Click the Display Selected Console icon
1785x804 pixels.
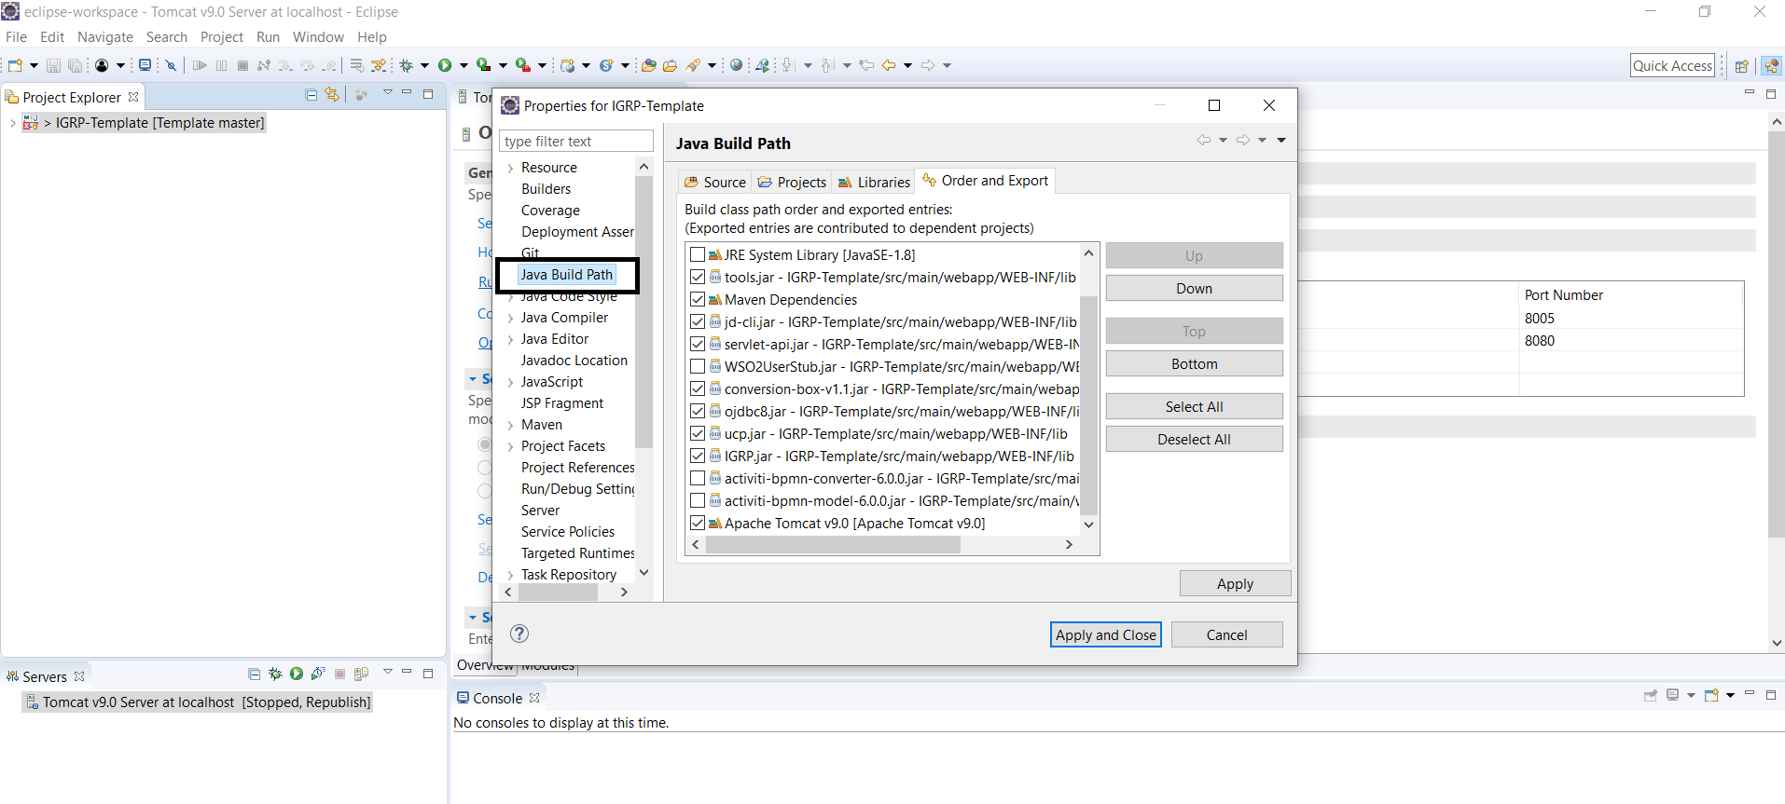[1673, 695]
